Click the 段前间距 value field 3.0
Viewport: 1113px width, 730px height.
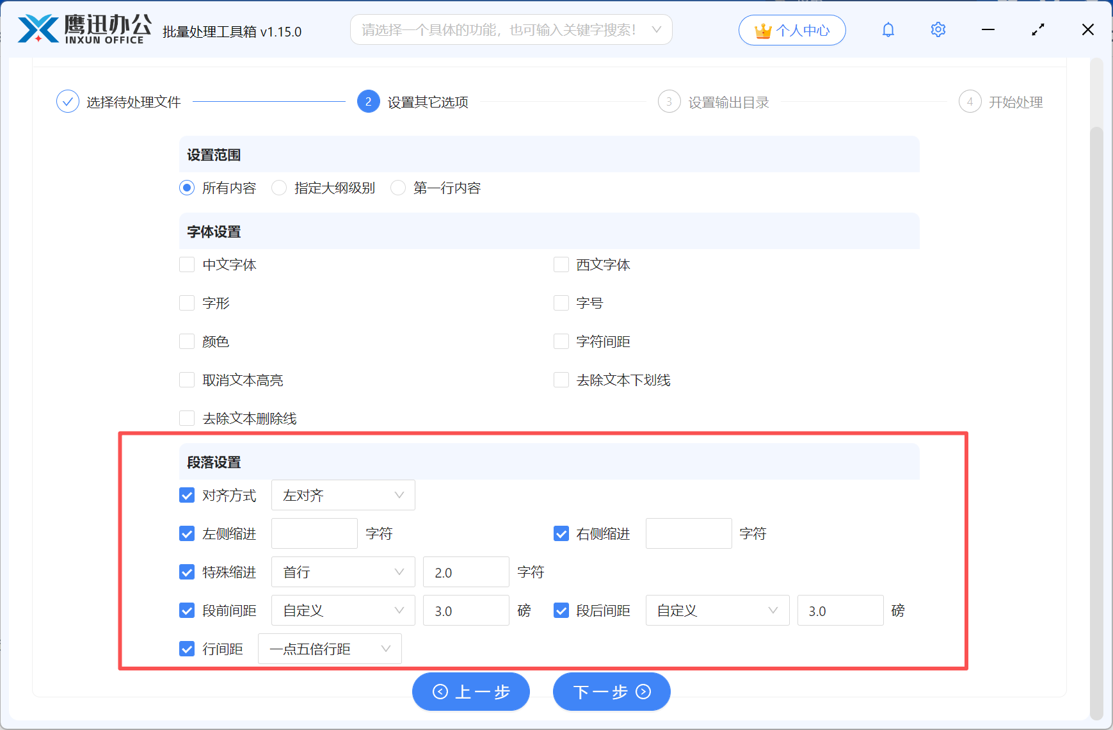pyautogui.click(x=466, y=610)
